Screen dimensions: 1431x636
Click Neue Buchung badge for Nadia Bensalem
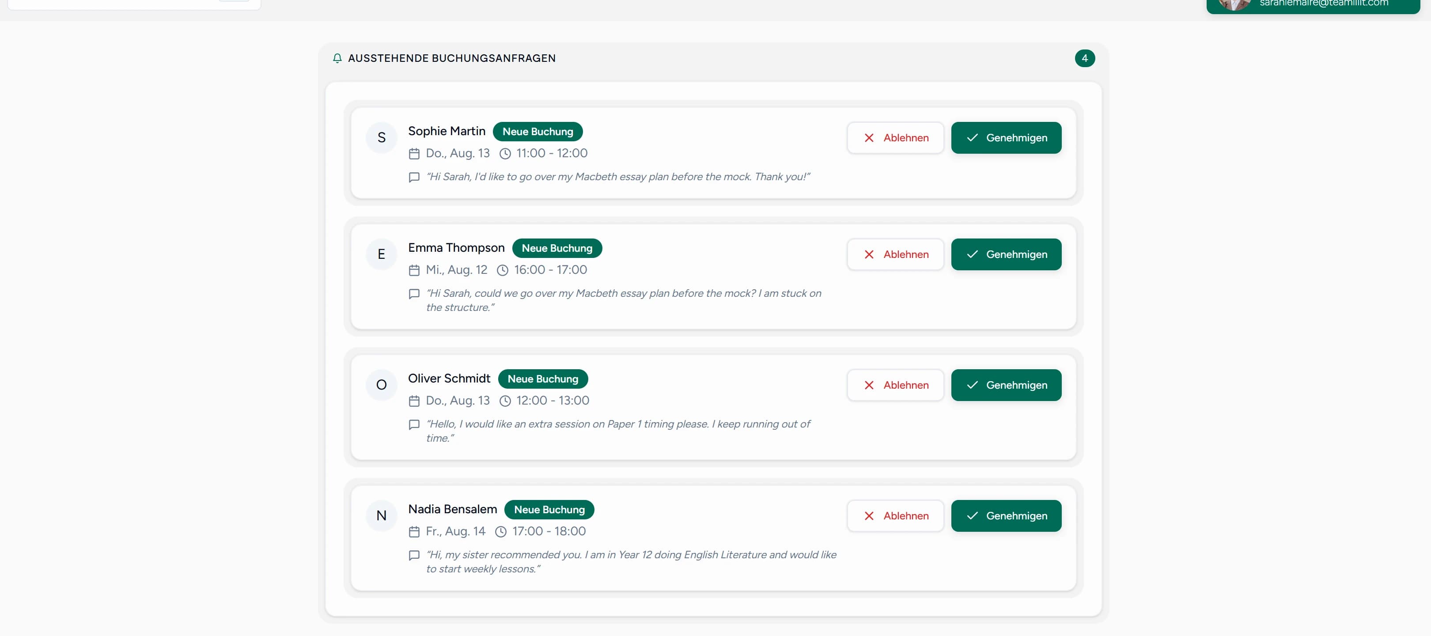coord(549,509)
